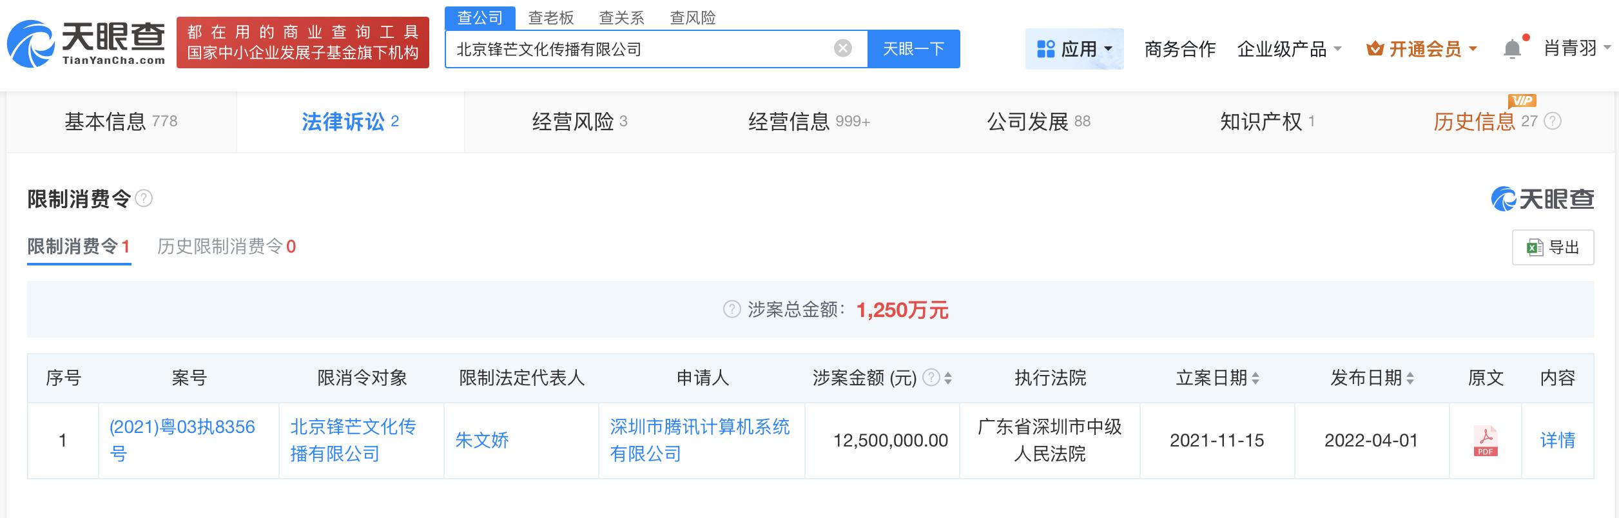Click help icon beside 历史信息 tab
This screenshot has width=1619, height=518.
[x=1553, y=121]
